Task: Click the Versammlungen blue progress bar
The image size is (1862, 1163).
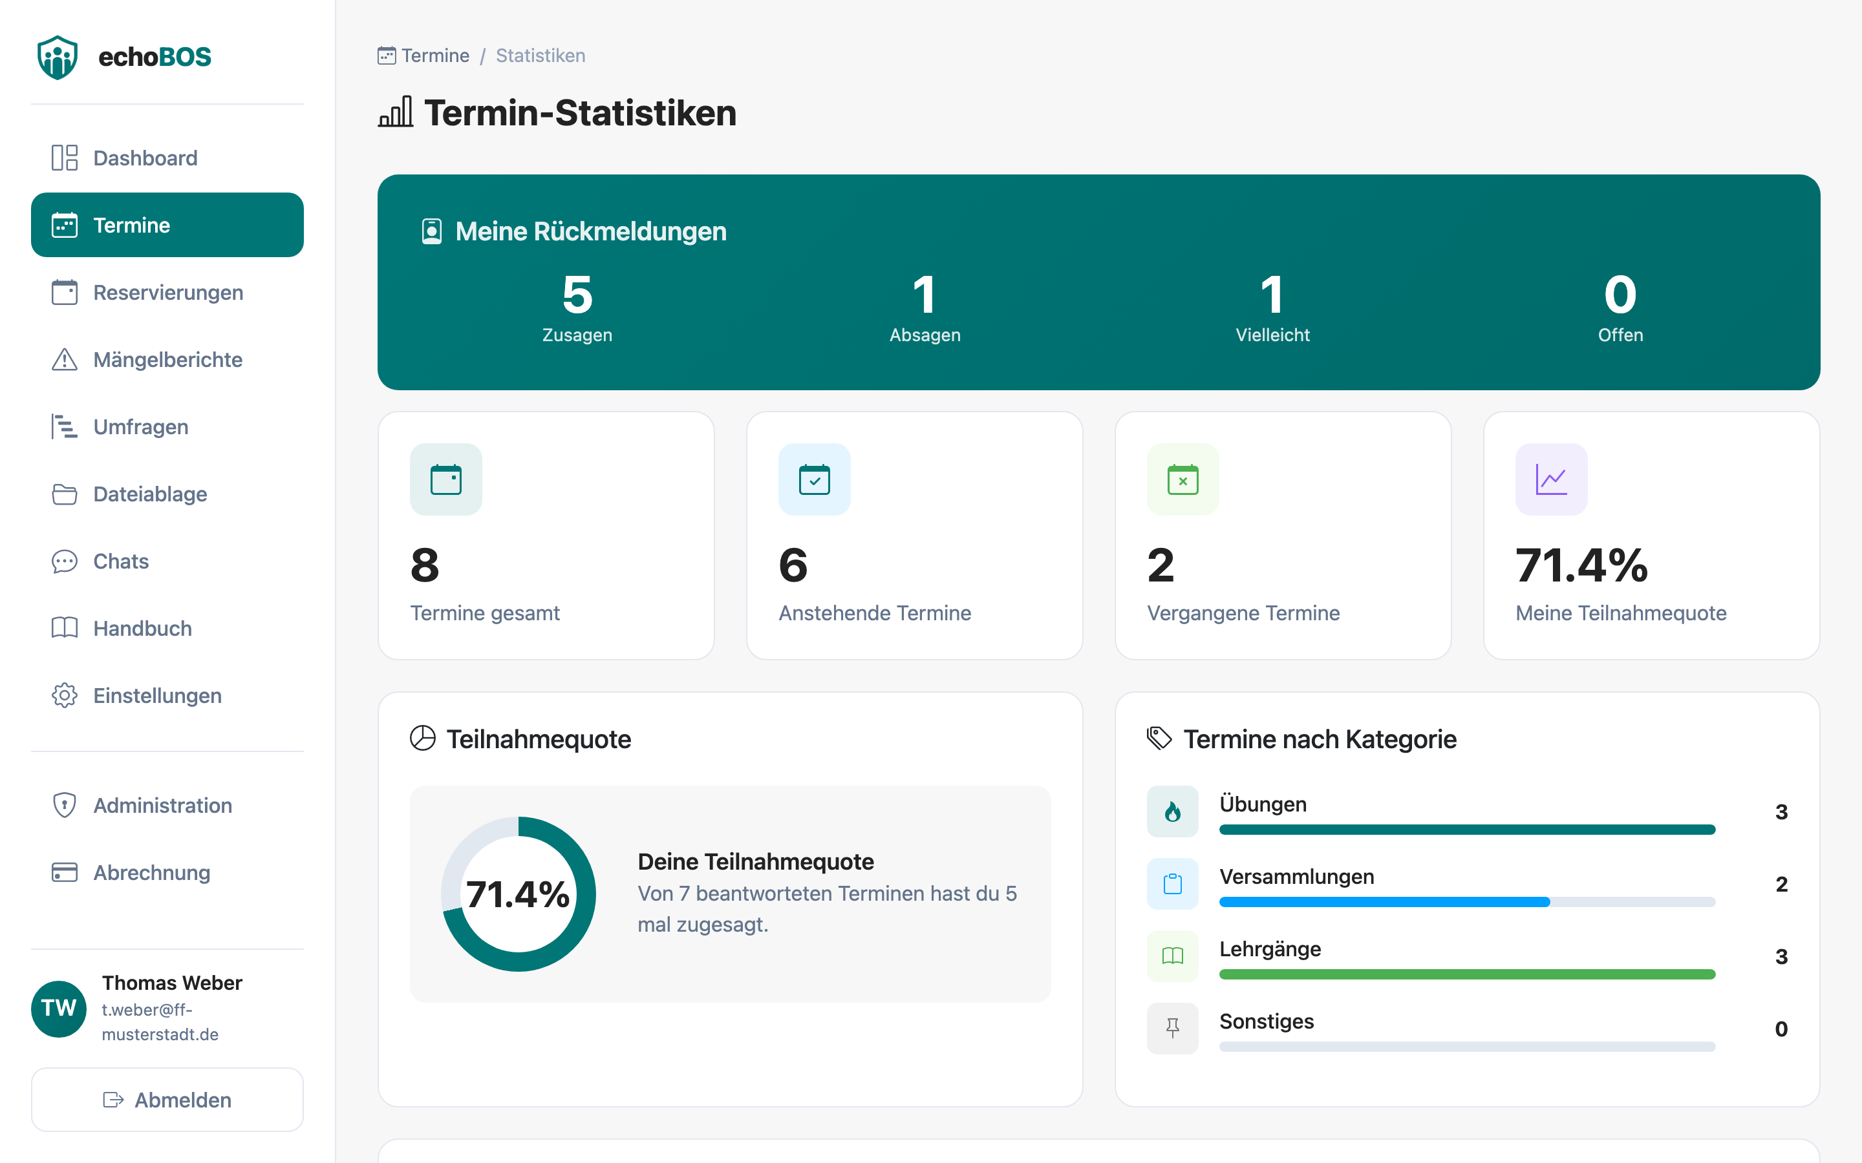Action: point(1384,902)
